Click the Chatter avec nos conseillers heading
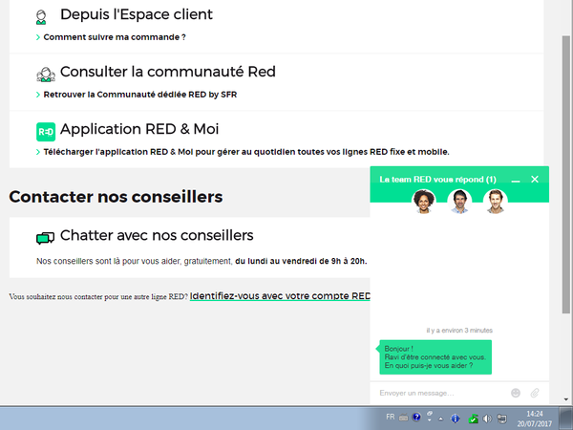Viewport: 573px width, 430px height. (x=157, y=235)
